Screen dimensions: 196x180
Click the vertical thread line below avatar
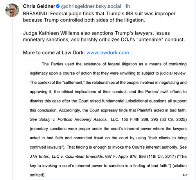point(12,99)
